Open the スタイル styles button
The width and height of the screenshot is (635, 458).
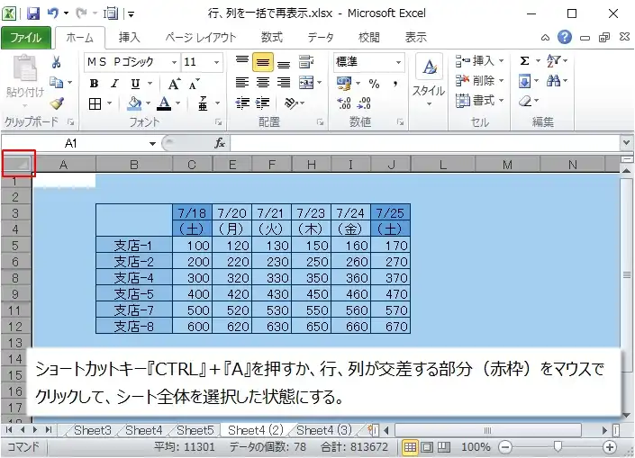429,79
